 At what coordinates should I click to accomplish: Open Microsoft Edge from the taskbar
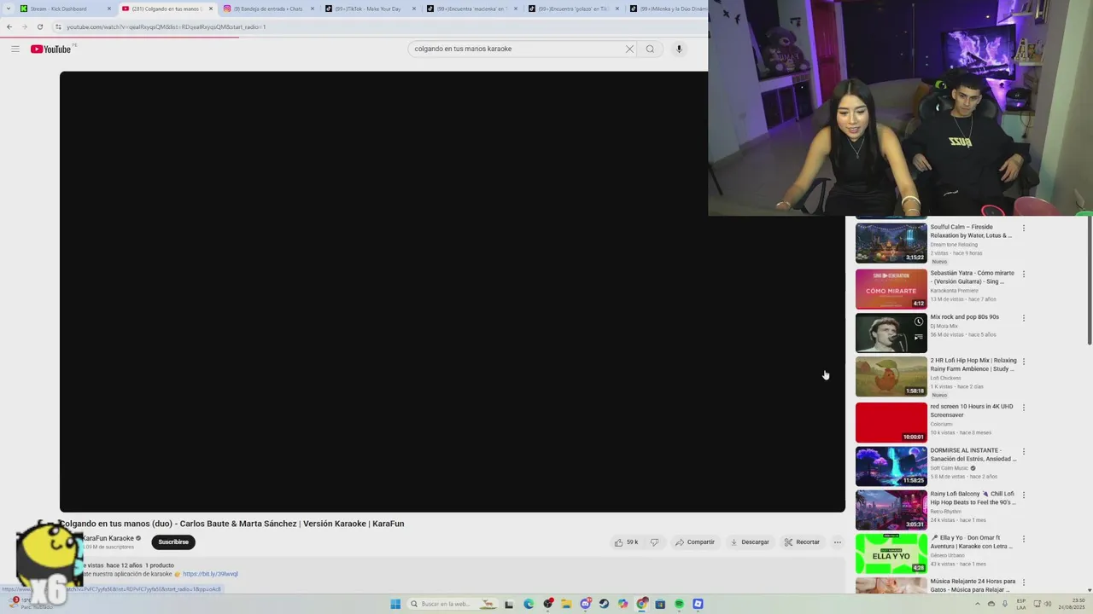pos(529,604)
